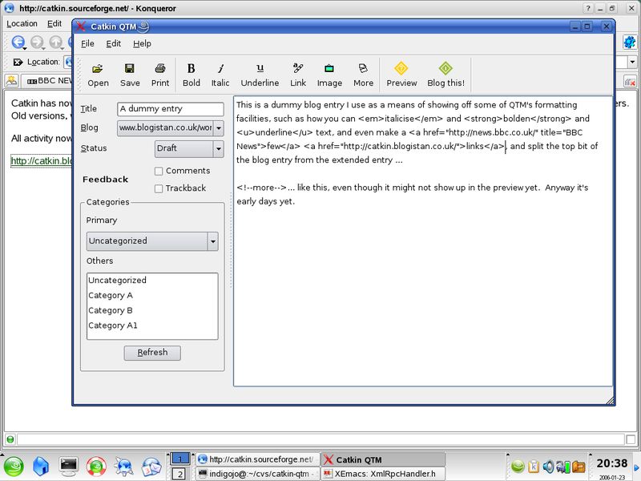Viewport: 641px width, 481px height.
Task: Switch to the BBC NEWS tab in Konqueror
Action: pyautogui.click(x=48, y=81)
